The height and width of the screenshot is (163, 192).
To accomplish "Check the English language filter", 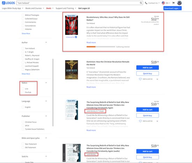I will pos(23,107).
